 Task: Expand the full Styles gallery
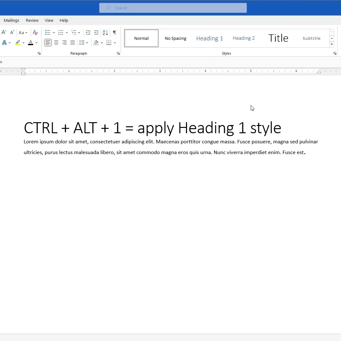(332, 44)
